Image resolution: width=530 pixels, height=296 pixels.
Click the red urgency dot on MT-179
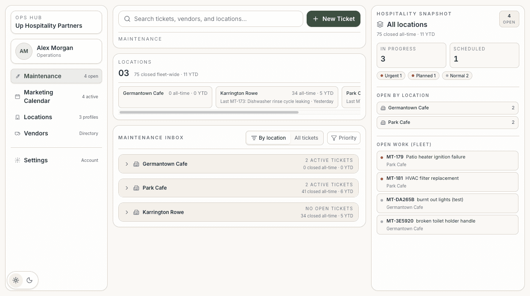coord(382,157)
